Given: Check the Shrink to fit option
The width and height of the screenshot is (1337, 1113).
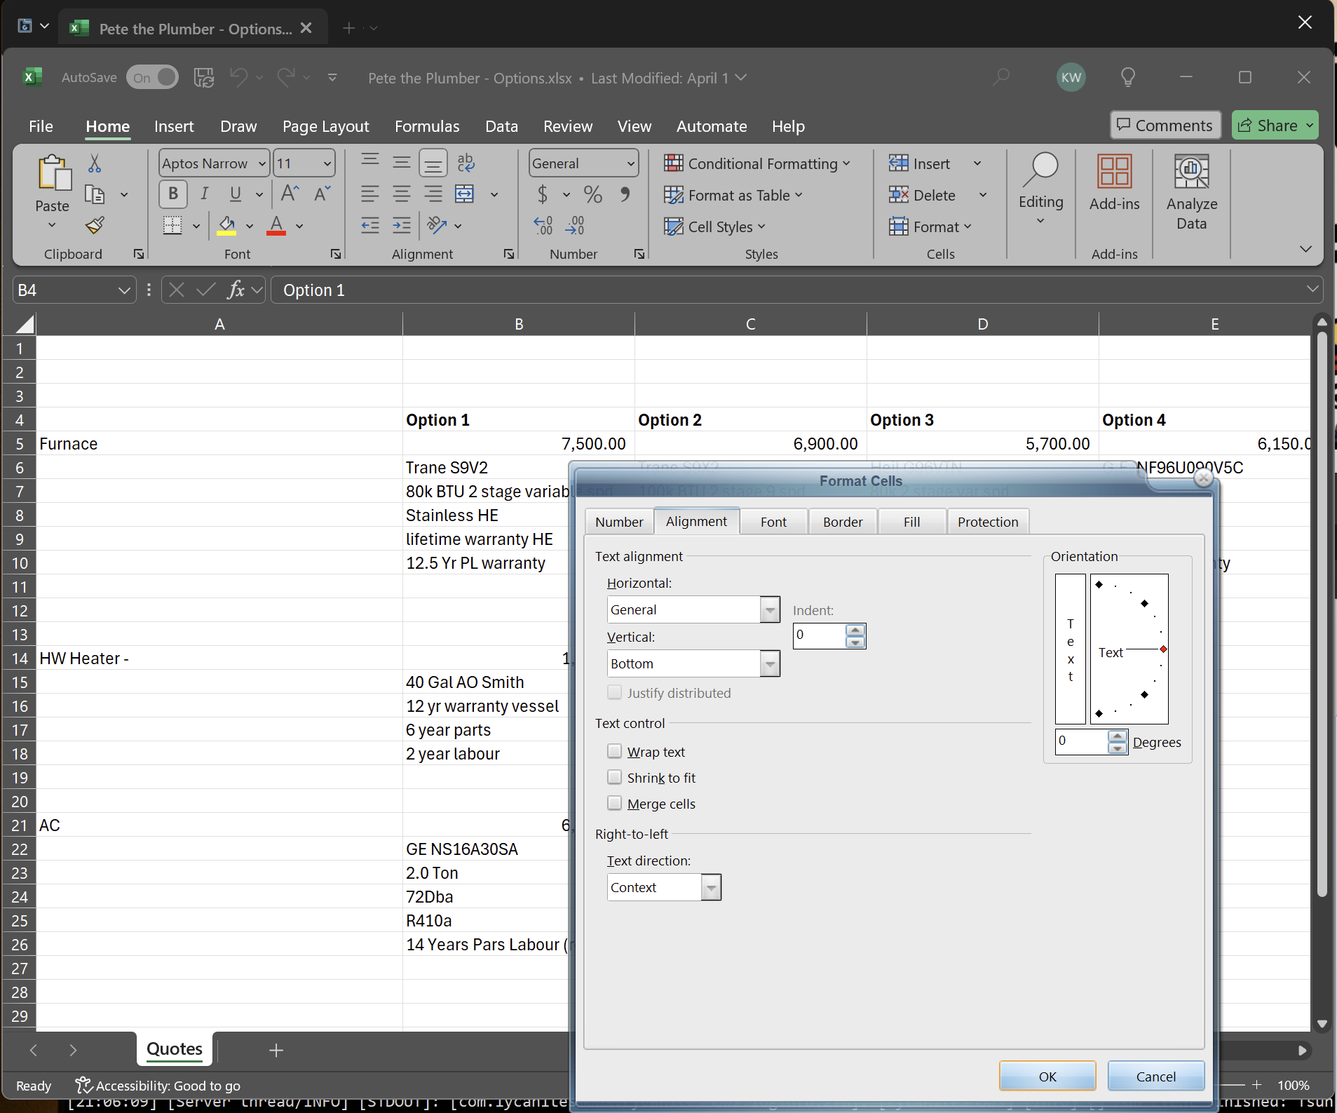Looking at the screenshot, I should [615, 777].
